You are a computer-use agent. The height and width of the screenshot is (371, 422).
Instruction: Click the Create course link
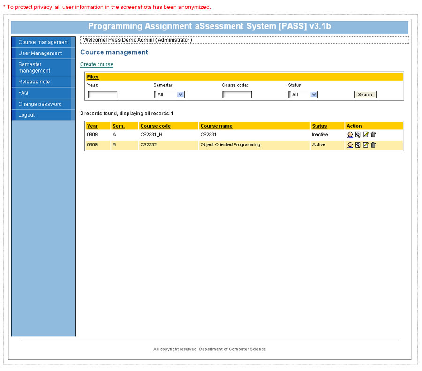[97, 64]
